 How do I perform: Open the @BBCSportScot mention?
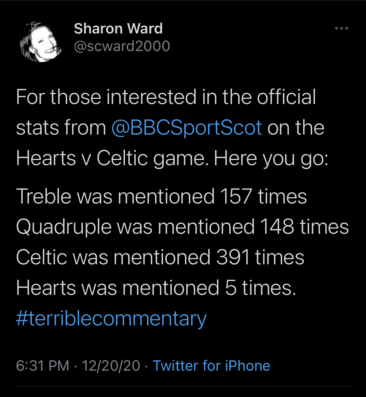pos(186,127)
